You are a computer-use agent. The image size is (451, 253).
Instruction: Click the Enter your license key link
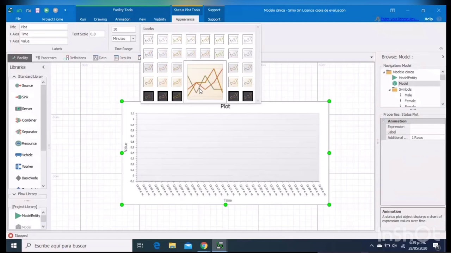[x=399, y=19]
